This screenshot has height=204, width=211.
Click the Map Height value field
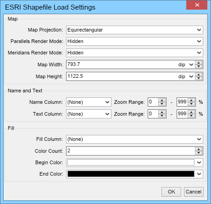click(x=122, y=76)
